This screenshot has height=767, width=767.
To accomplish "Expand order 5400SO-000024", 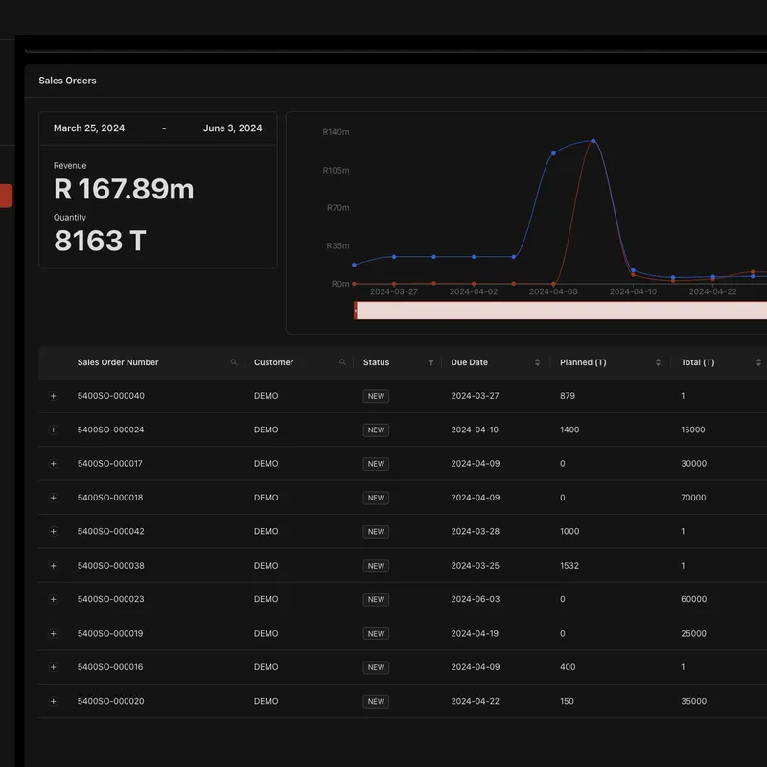I will 54,430.
